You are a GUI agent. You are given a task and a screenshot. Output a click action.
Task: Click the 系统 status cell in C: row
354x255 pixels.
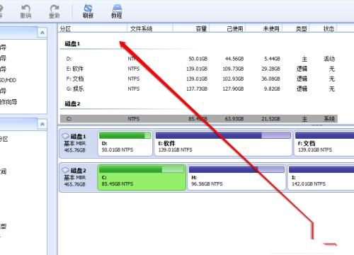329,119
